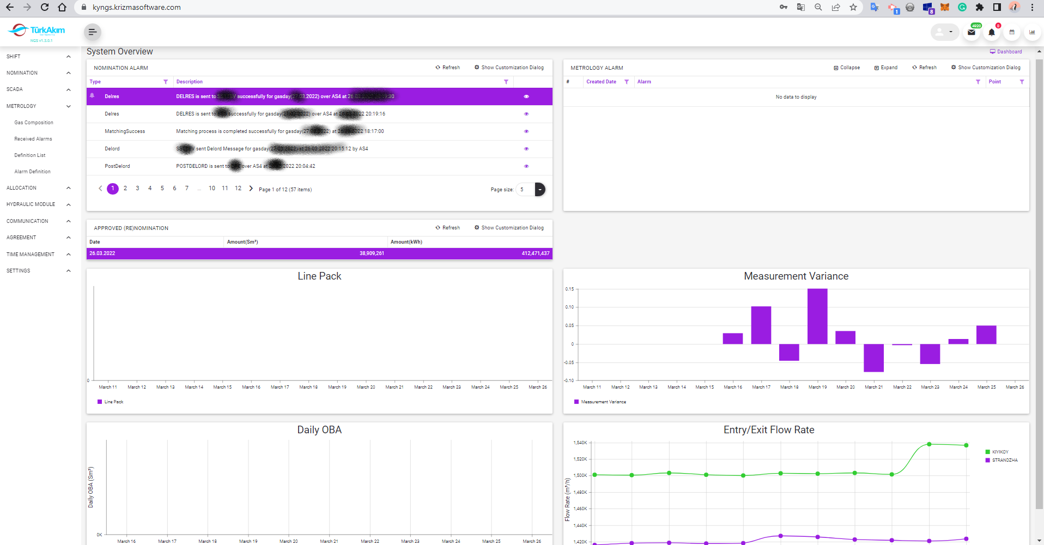Filter the metrology alarm Point column
The image size is (1044, 545).
1022,82
